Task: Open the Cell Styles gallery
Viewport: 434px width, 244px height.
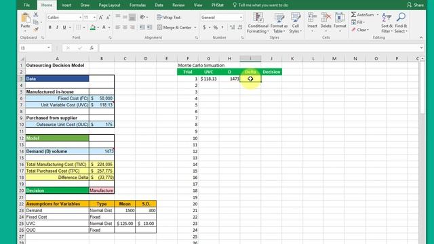Action: (296, 23)
